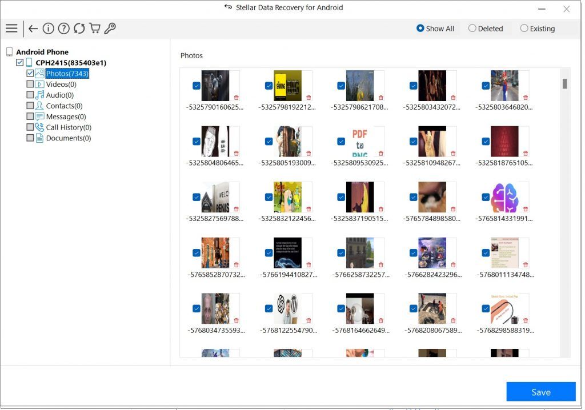This screenshot has width=585, height=410.
Task: Uncheck the Photos(7343) checkbox
Action: click(30, 74)
